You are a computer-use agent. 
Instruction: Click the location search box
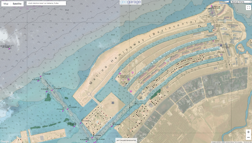[x=46, y=3]
